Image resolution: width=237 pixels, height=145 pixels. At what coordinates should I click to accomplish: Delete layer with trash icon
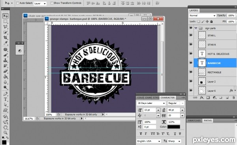point(233,98)
